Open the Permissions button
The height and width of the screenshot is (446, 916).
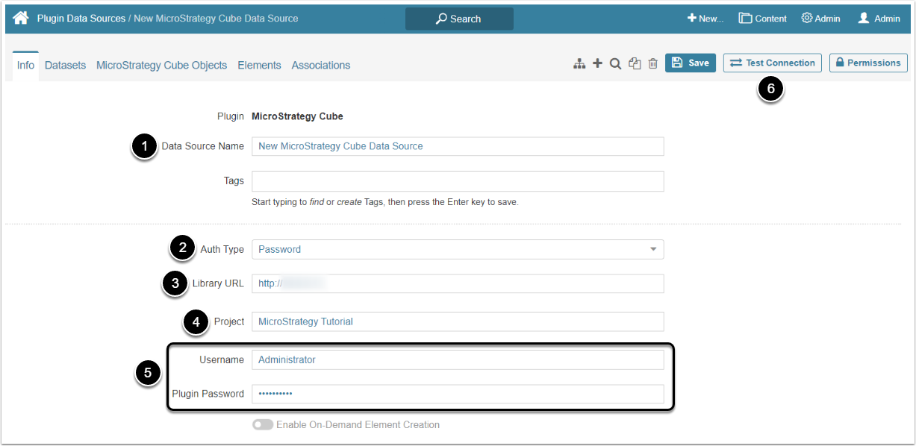pyautogui.click(x=868, y=63)
